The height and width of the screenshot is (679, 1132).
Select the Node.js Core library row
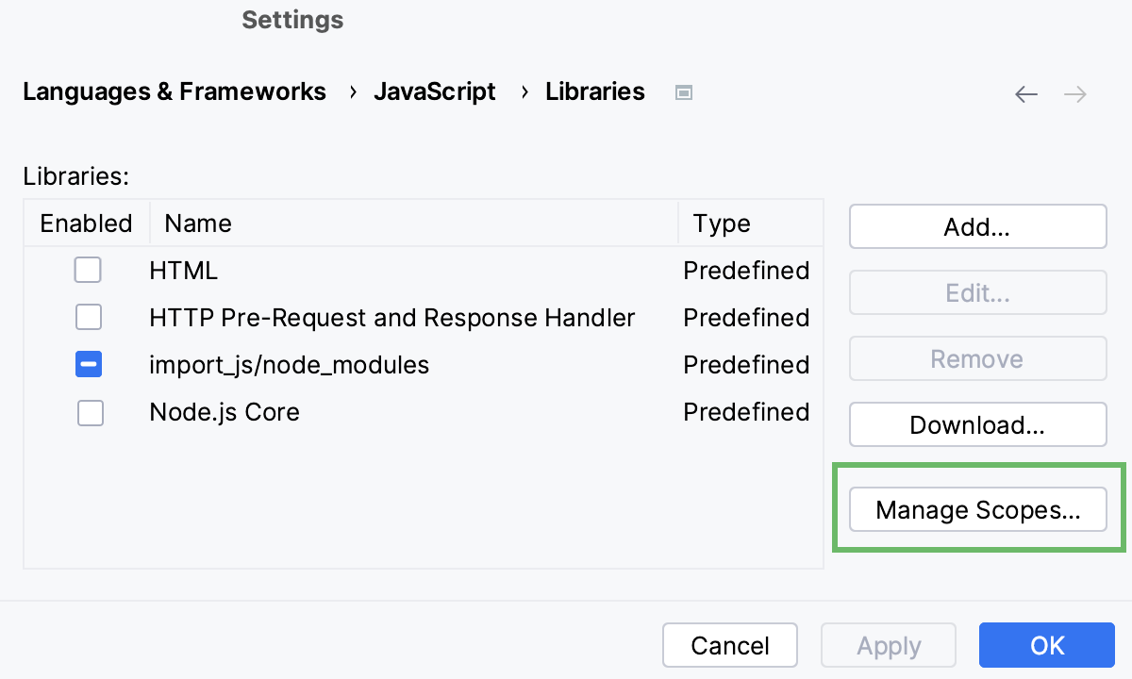click(x=225, y=413)
